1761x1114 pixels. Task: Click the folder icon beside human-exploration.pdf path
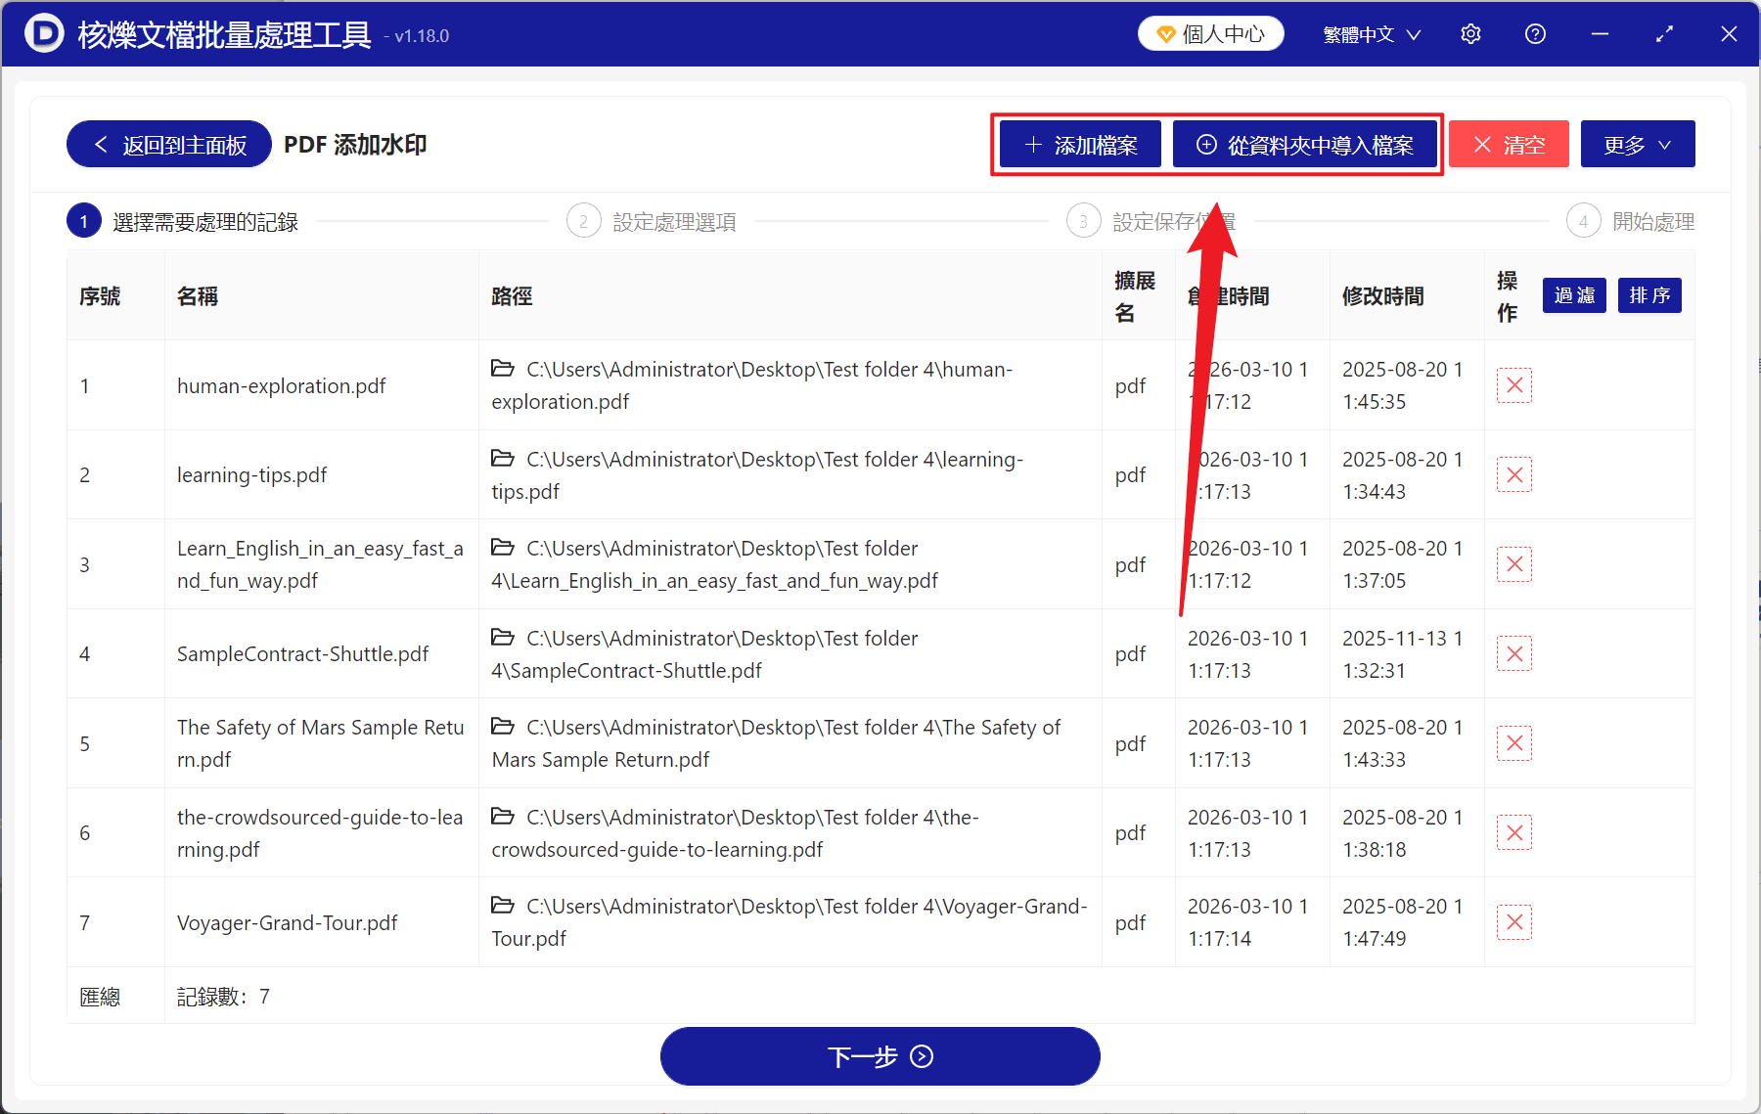click(x=504, y=369)
